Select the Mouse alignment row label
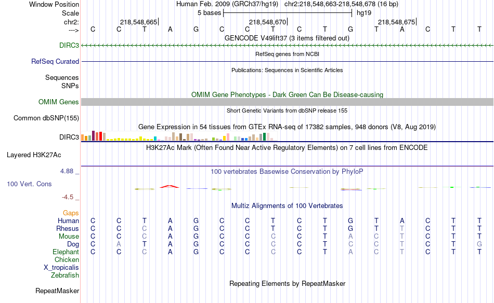494x303 pixels. 69,237
